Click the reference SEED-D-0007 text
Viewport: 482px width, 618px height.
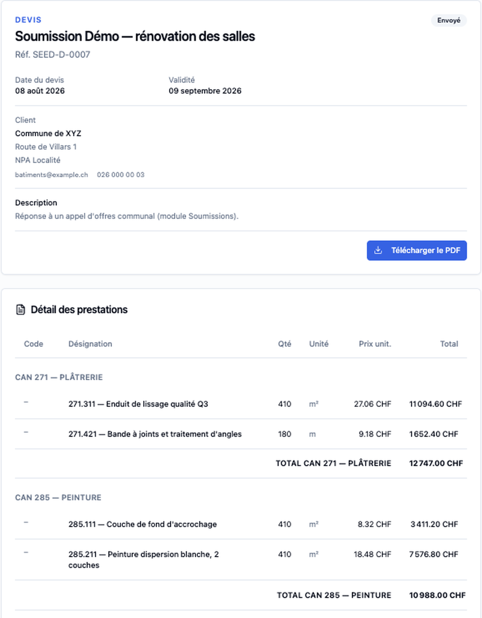tap(61, 55)
